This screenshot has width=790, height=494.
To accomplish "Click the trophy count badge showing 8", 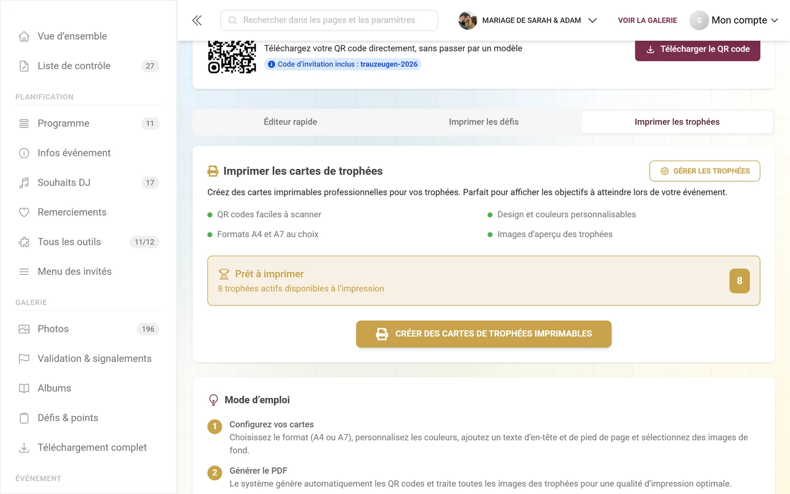I will pos(740,281).
